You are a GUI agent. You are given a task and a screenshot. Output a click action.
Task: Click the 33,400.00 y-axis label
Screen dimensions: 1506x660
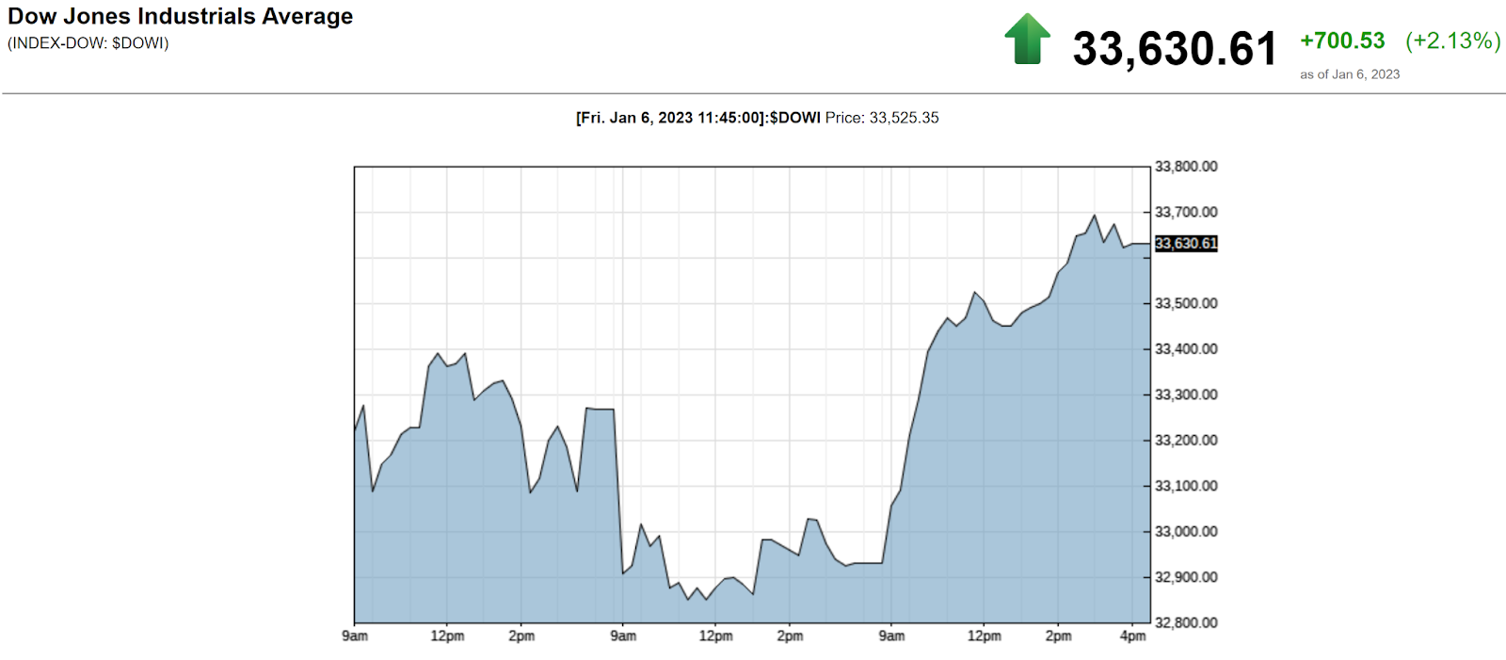[x=1186, y=349]
